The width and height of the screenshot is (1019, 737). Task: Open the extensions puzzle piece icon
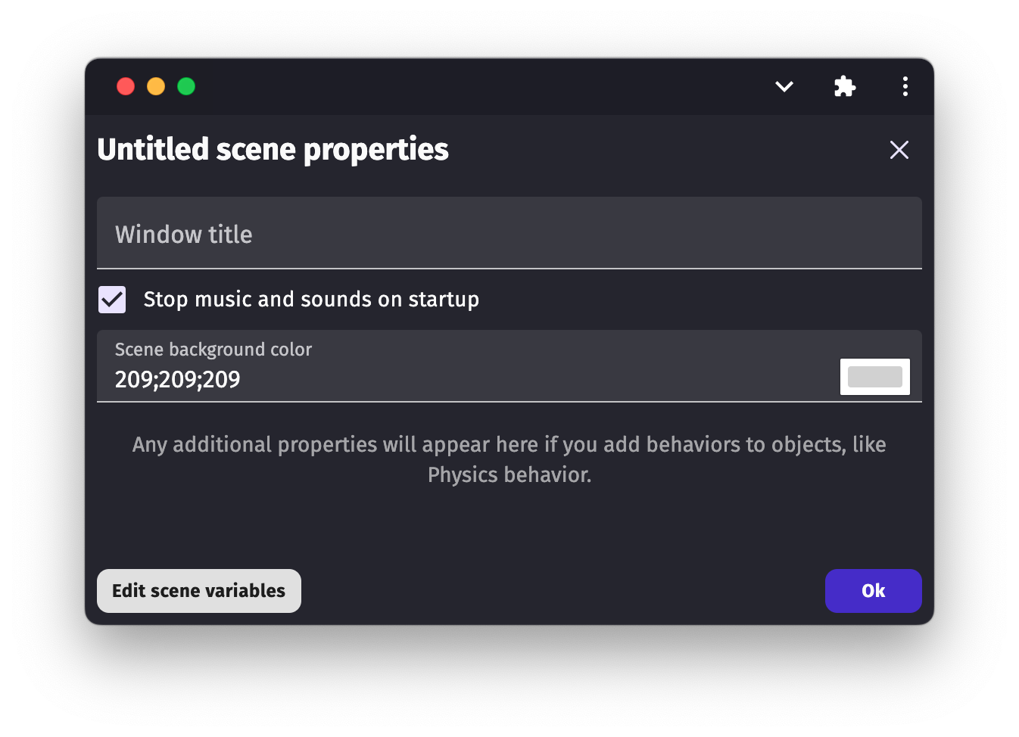click(845, 86)
